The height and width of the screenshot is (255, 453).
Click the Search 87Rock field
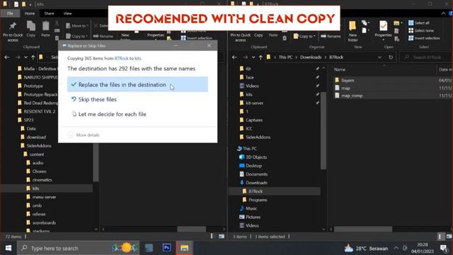[x=425, y=57]
